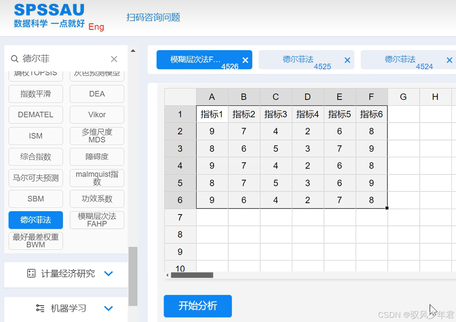This screenshot has width=456, height=322.
Task: Select column B header
Action: point(244,97)
